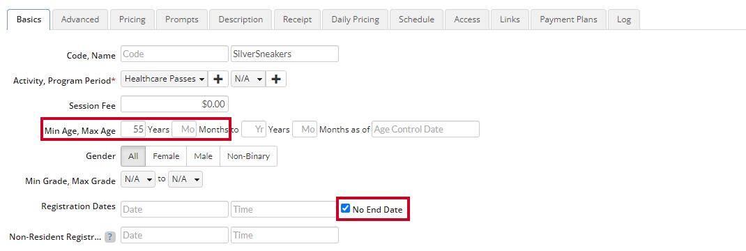746x251 pixels.
Task: Open the Schedule tab
Action: pos(416,20)
